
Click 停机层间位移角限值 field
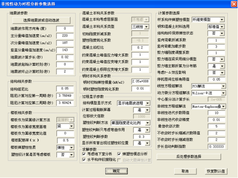pos(217,79)
